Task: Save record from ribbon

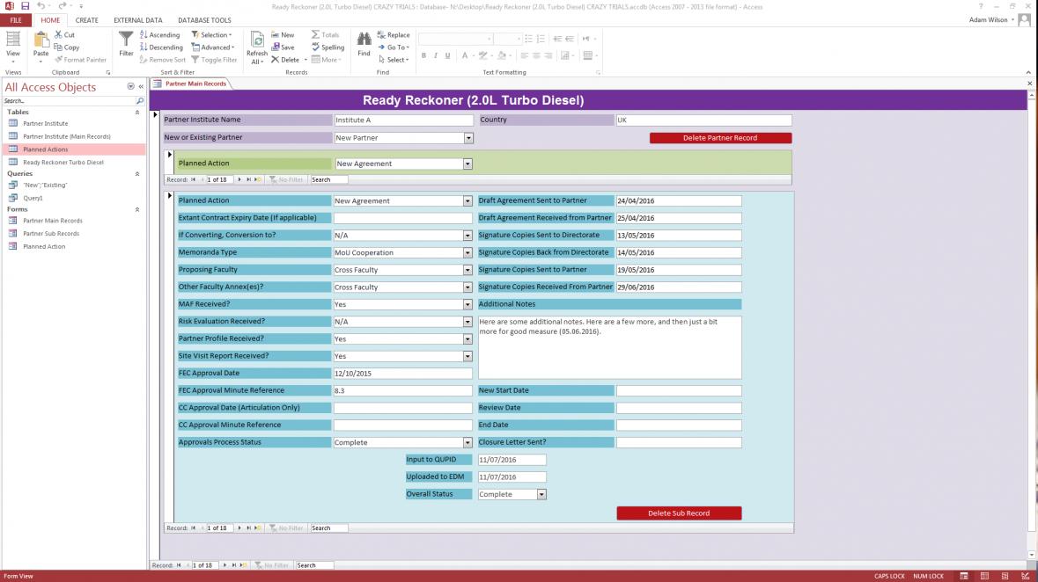Action: pos(283,47)
